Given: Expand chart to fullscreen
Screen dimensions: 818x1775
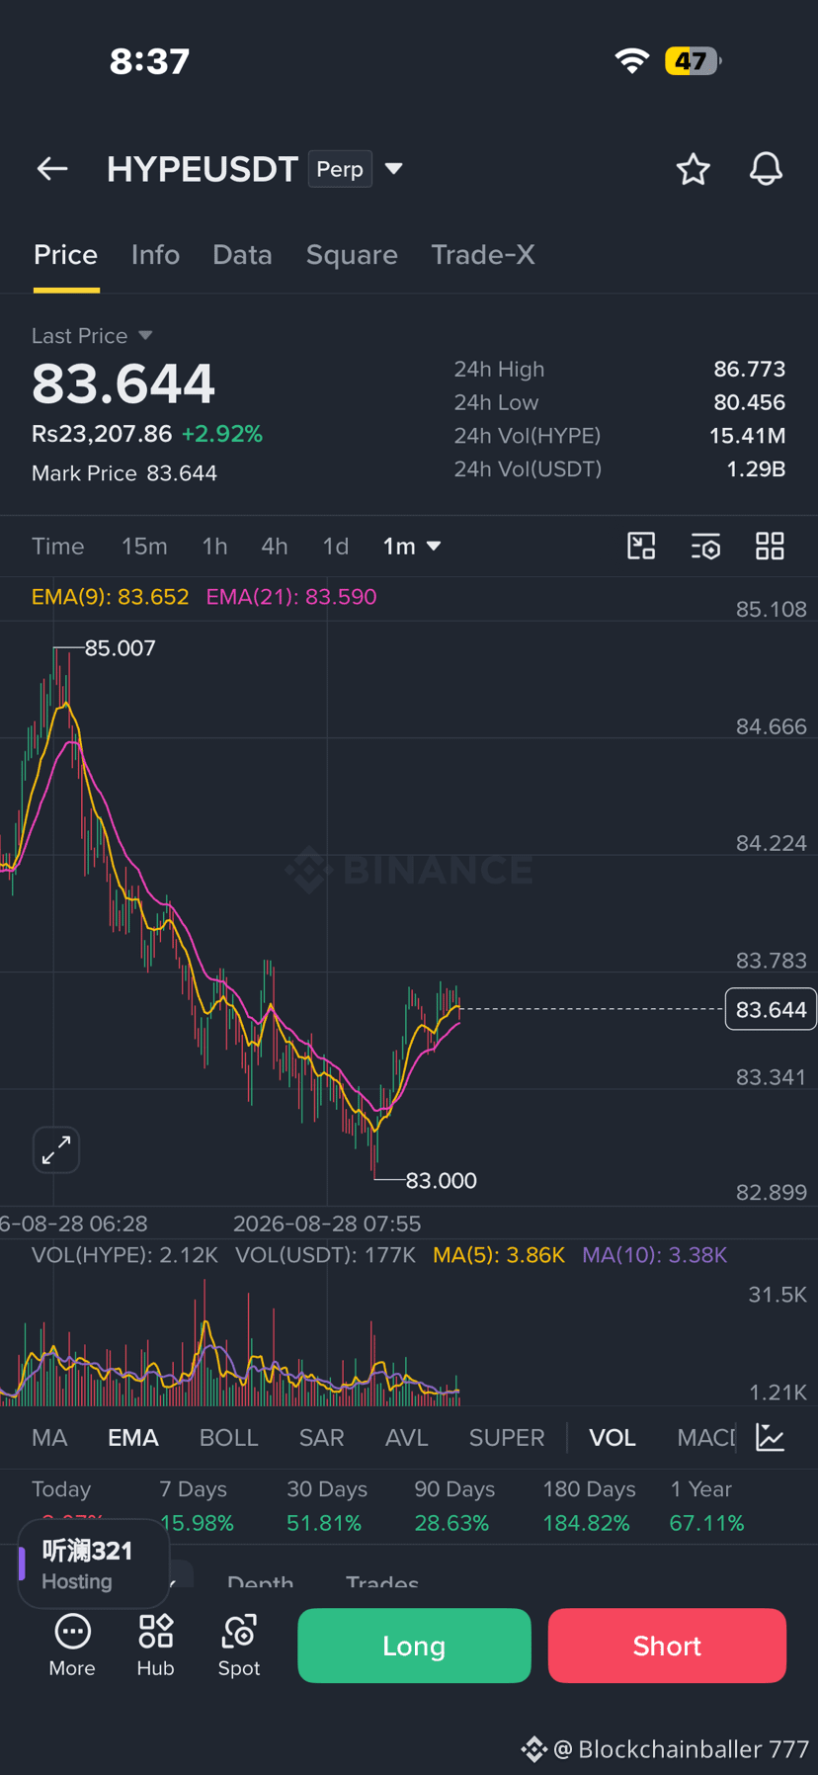Looking at the screenshot, I should pyautogui.click(x=56, y=1149).
